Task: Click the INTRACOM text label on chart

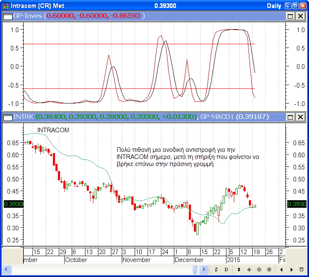Action: [x=53, y=130]
